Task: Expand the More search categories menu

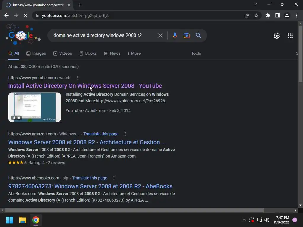Action: pos(134,53)
